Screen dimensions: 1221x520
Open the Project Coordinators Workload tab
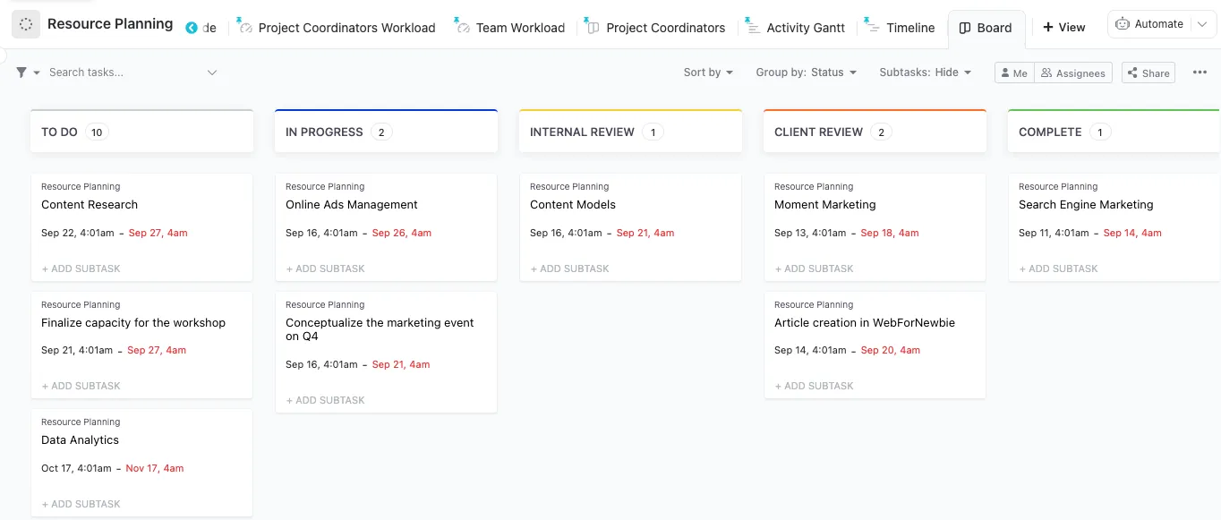346,28
